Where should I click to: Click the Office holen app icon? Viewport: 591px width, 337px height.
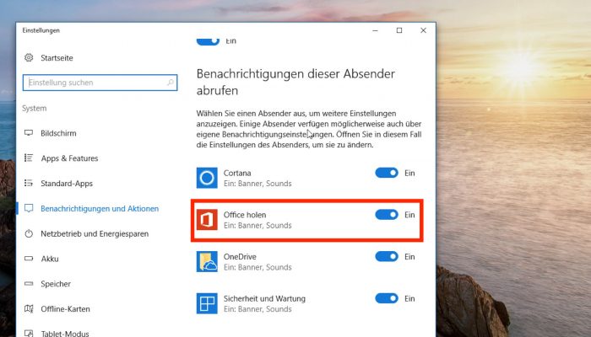(x=207, y=220)
